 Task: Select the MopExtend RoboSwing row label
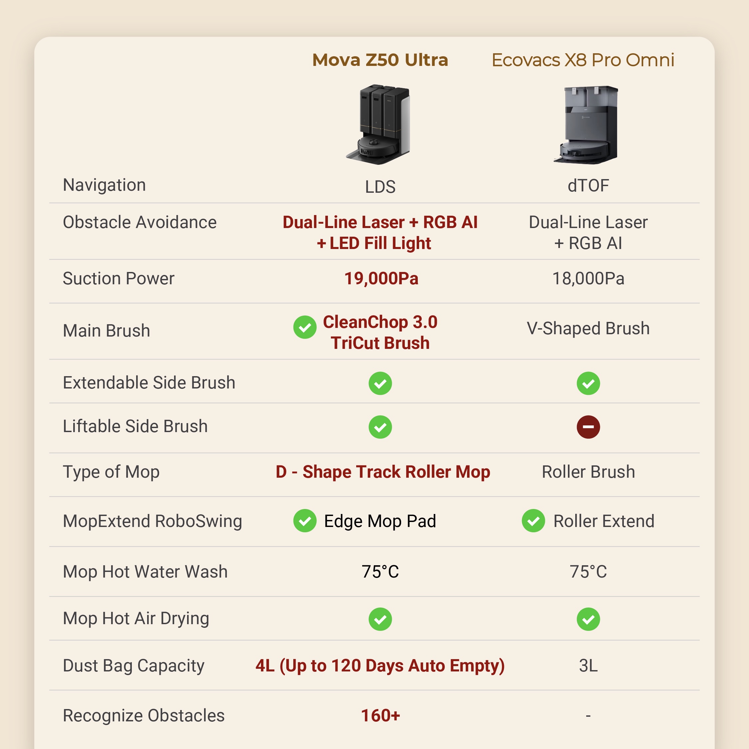152,521
